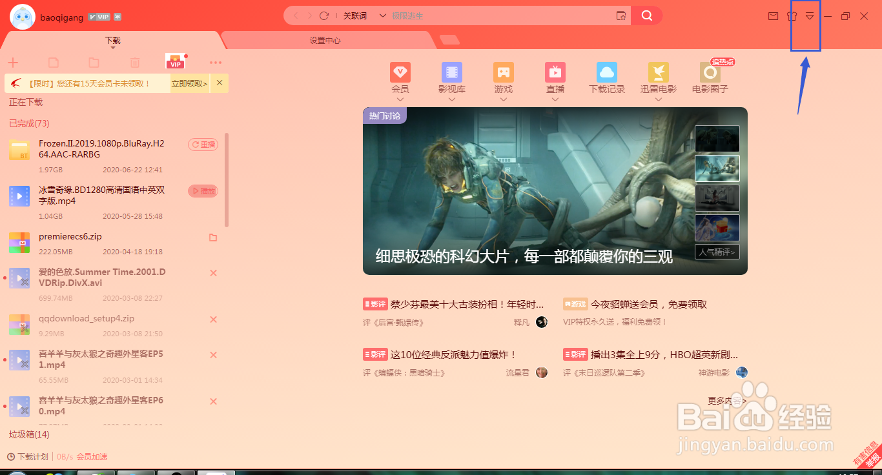Open the 电影圈子 circle icon
882x475 pixels.
pos(710,72)
